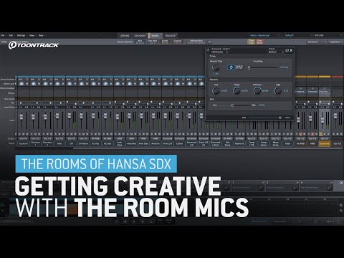Switch to the Tracker tab

(170, 36)
